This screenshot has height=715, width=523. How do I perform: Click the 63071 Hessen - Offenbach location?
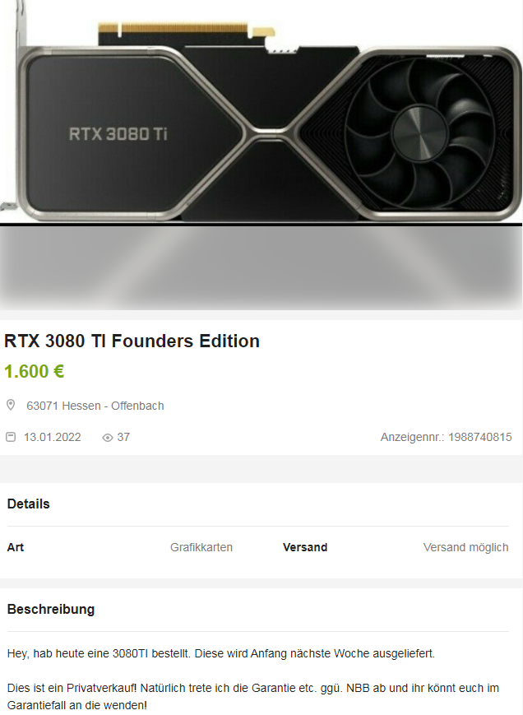[x=95, y=406]
